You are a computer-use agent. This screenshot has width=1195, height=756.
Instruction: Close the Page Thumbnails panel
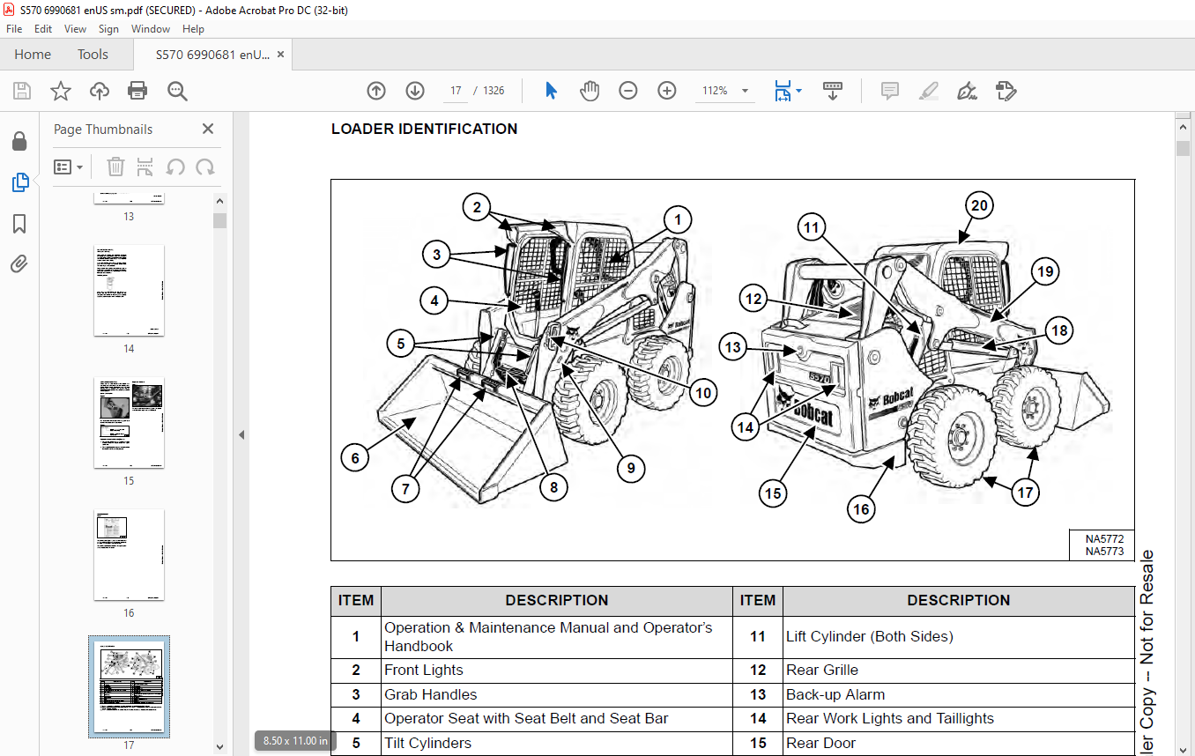click(x=208, y=129)
